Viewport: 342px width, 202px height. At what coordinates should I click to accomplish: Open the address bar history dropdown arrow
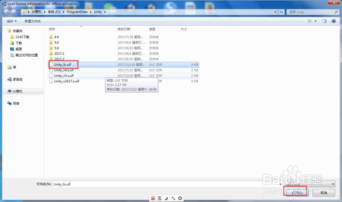click(x=275, y=12)
